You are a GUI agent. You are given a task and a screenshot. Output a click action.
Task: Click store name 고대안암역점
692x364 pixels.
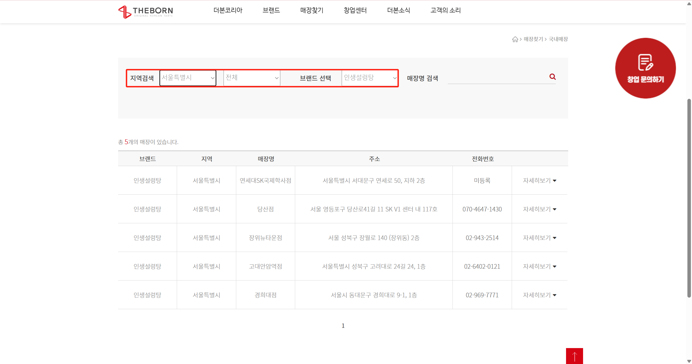pos(265,266)
